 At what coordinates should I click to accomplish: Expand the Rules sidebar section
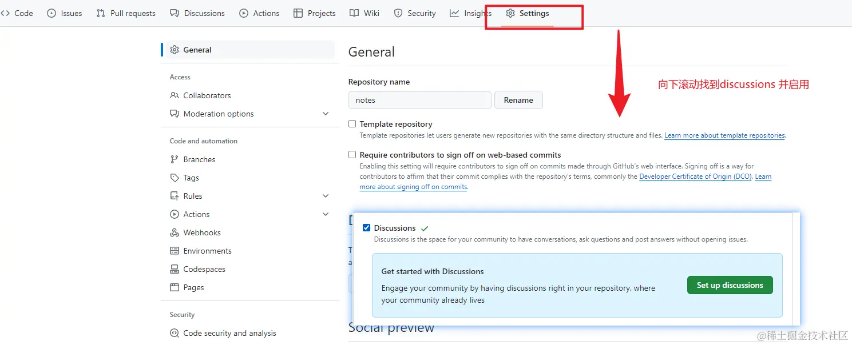click(326, 196)
